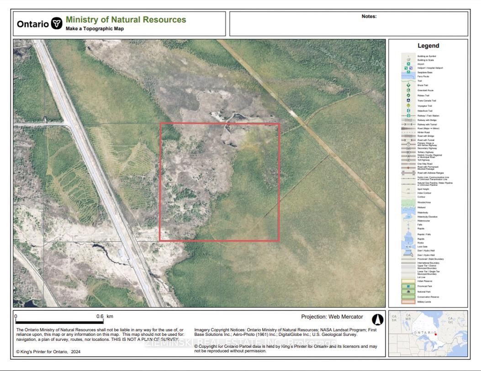Screen dimensions: 481x371
Task: Click the 0.6 km scale bar
Action: click(x=59, y=322)
